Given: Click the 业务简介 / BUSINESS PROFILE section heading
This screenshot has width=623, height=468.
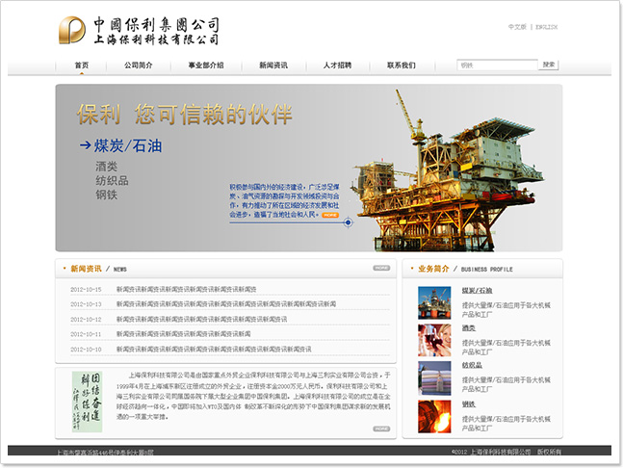Looking at the screenshot, I should tap(465, 269).
